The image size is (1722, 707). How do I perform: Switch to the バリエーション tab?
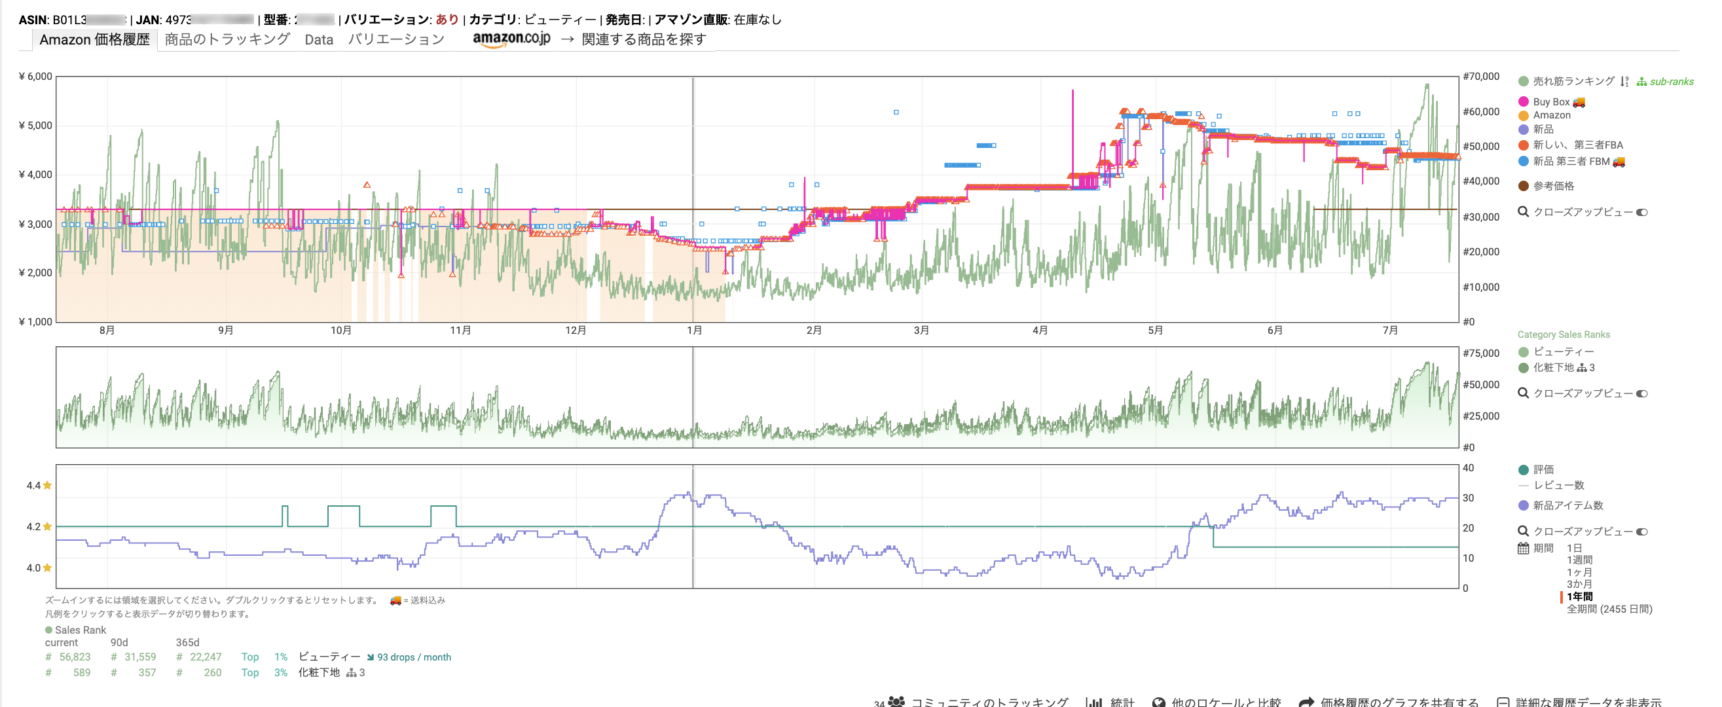tap(395, 39)
